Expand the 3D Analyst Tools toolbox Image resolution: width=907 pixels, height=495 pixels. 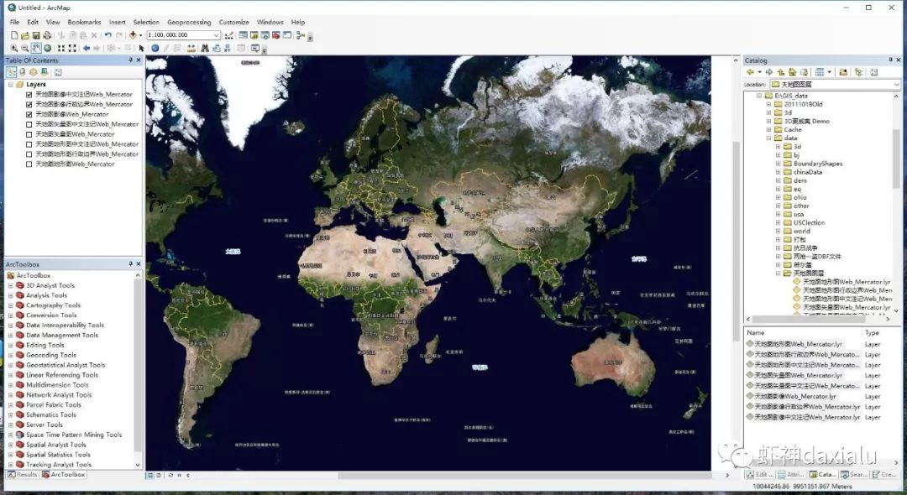tap(10, 285)
